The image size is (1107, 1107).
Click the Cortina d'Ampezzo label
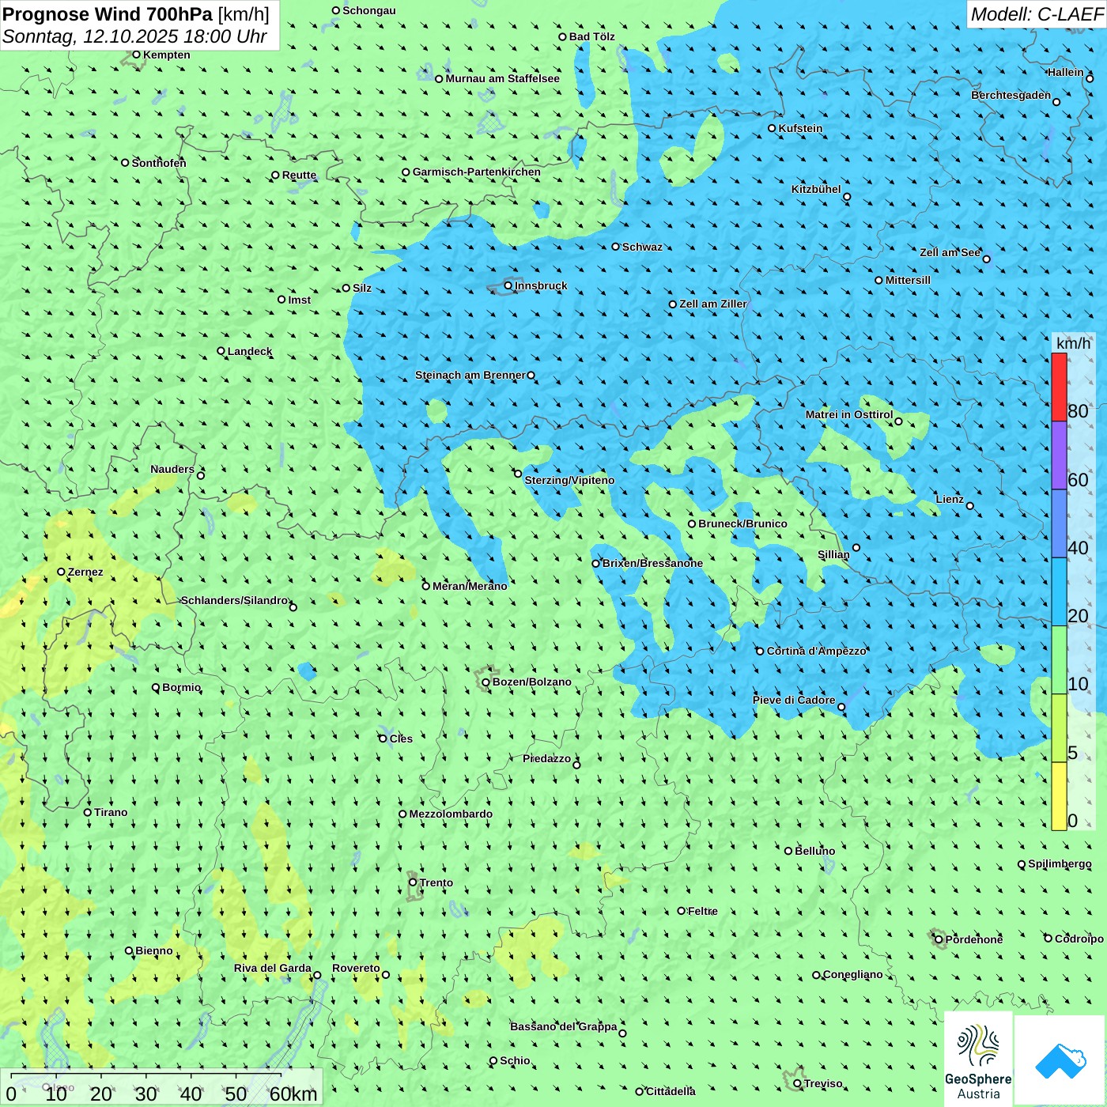[x=817, y=651]
